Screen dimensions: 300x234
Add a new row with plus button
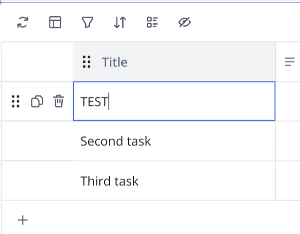pyautogui.click(x=23, y=220)
